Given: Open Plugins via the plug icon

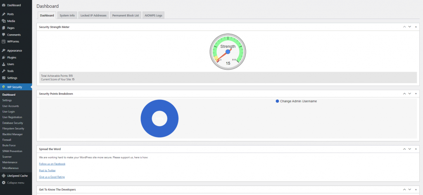Looking at the screenshot, I should pyautogui.click(x=4, y=57).
